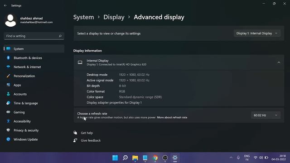Click Give feedback link
This screenshot has height=163, width=290.
[x=91, y=140]
